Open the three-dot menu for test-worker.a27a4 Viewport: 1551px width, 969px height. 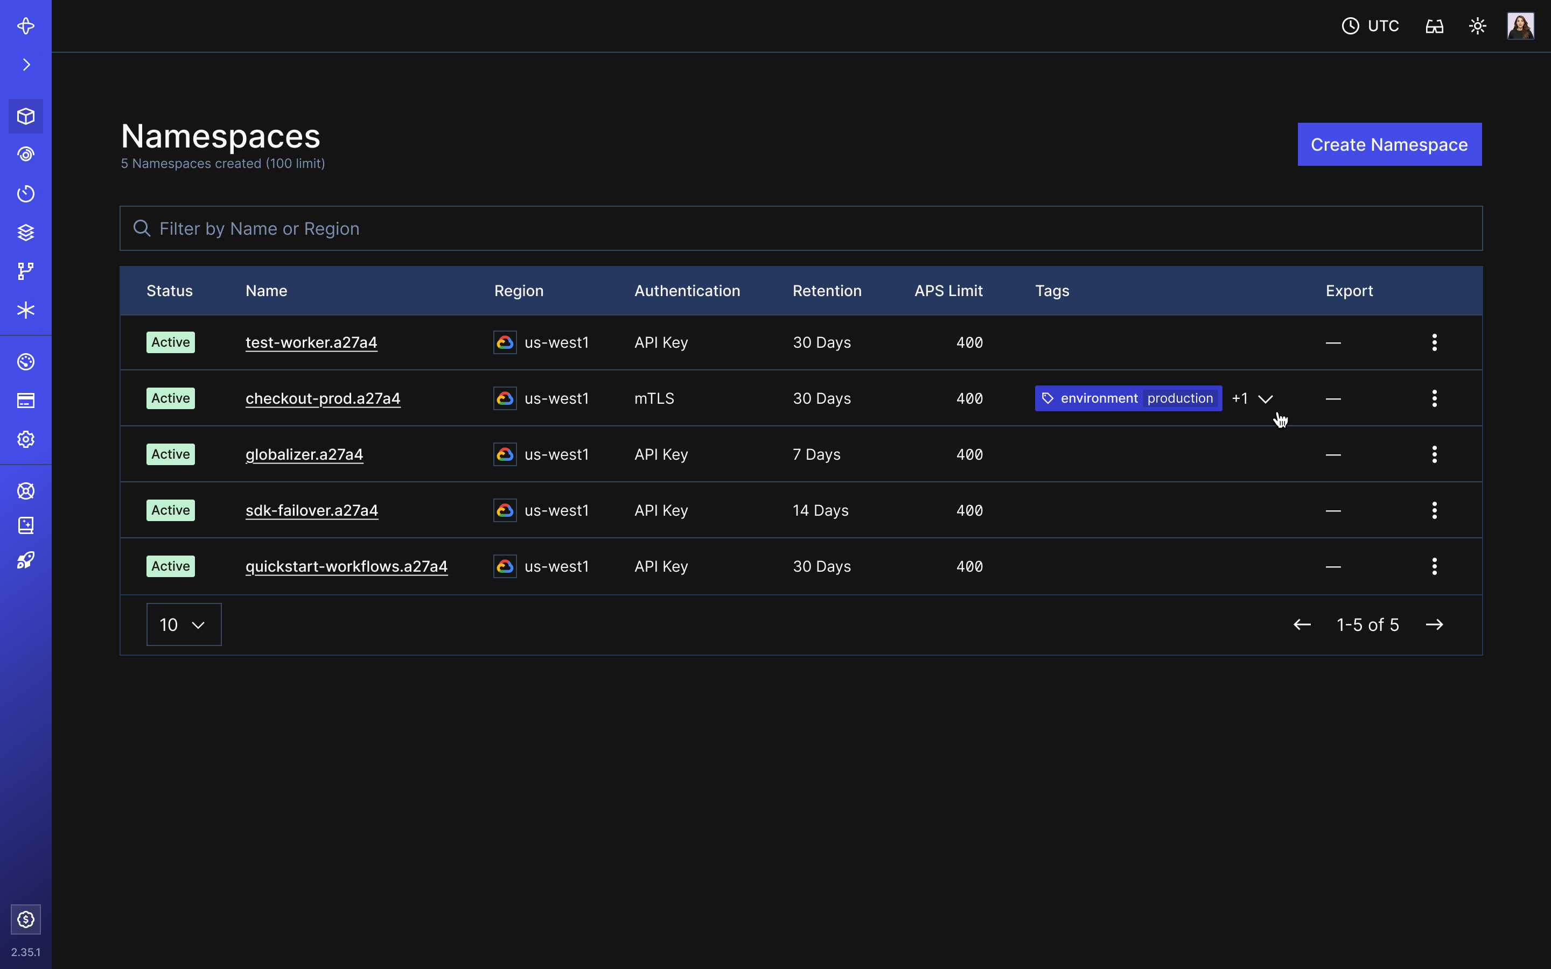pos(1435,342)
